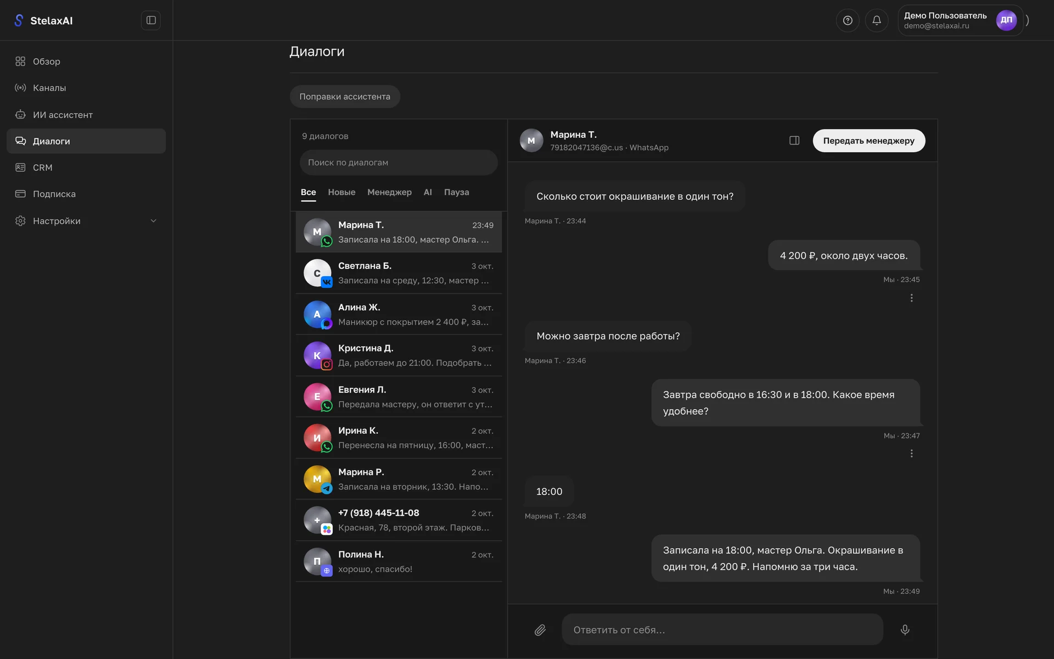Switch to the Менеджер tab
This screenshot has height=659, width=1054.
[389, 192]
